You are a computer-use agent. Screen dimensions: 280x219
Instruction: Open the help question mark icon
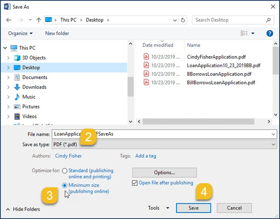coord(270,33)
